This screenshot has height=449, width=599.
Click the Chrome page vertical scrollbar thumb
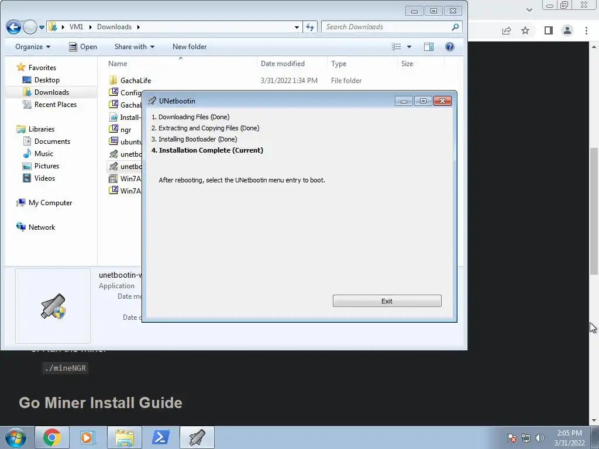coord(594,211)
